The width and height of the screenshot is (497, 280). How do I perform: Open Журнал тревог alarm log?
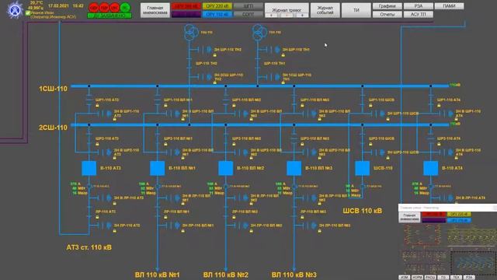point(287,10)
